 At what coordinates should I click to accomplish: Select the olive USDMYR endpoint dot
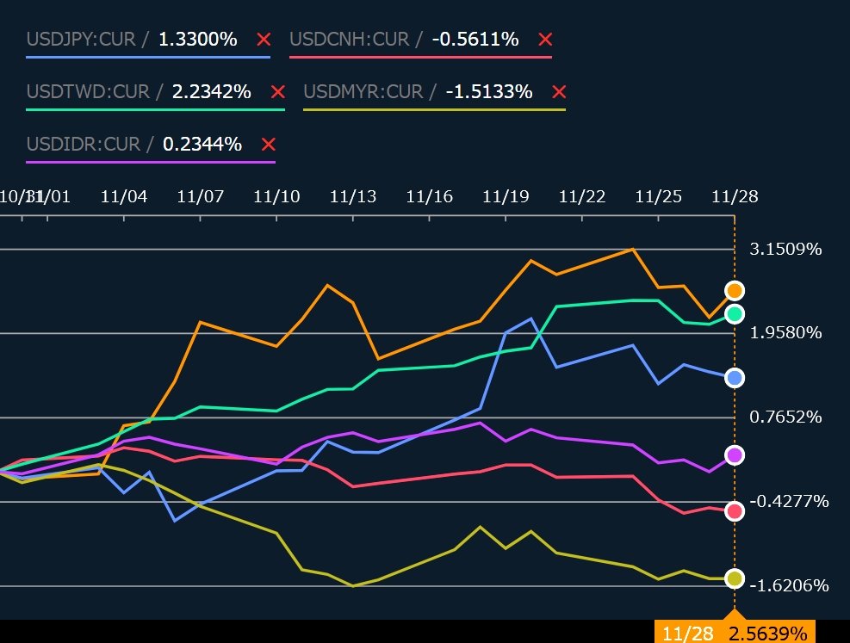[x=735, y=578]
